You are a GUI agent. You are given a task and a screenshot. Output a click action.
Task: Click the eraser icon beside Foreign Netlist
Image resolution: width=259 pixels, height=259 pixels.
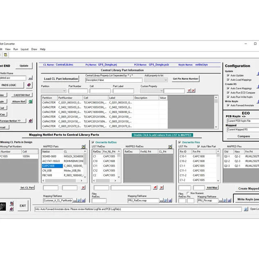tap(30, 121)
